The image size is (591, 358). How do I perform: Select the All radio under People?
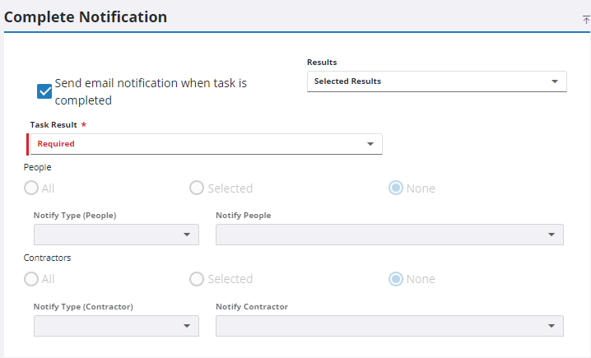click(31, 188)
